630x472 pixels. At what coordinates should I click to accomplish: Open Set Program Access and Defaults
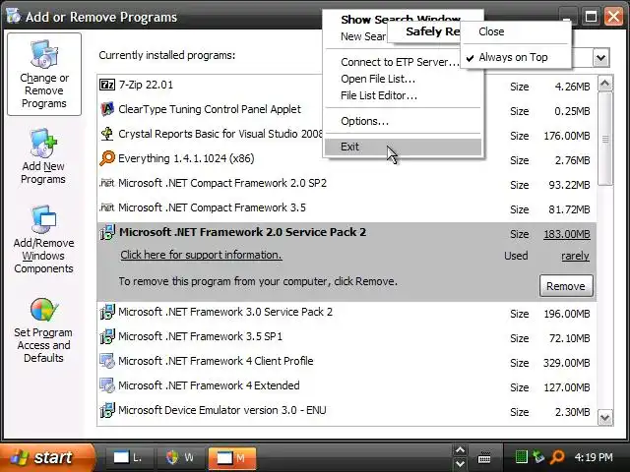click(x=43, y=329)
